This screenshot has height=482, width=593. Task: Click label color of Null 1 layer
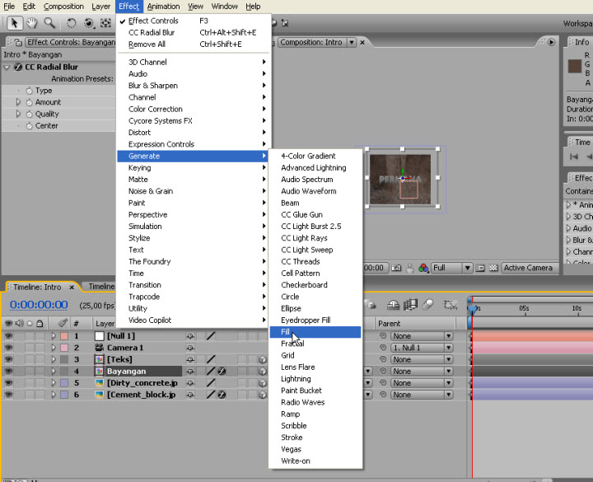(x=64, y=336)
